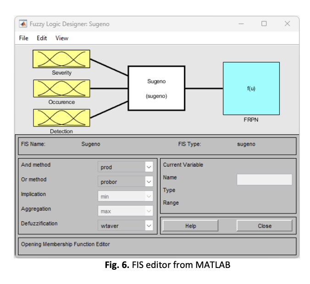The height and width of the screenshot is (284, 310).
Task: Expand the And method dropdown
Action: (125, 167)
